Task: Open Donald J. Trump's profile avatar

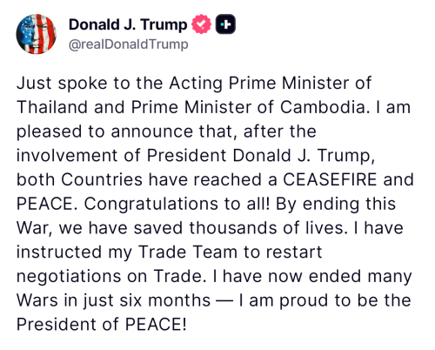Action: 37,34
